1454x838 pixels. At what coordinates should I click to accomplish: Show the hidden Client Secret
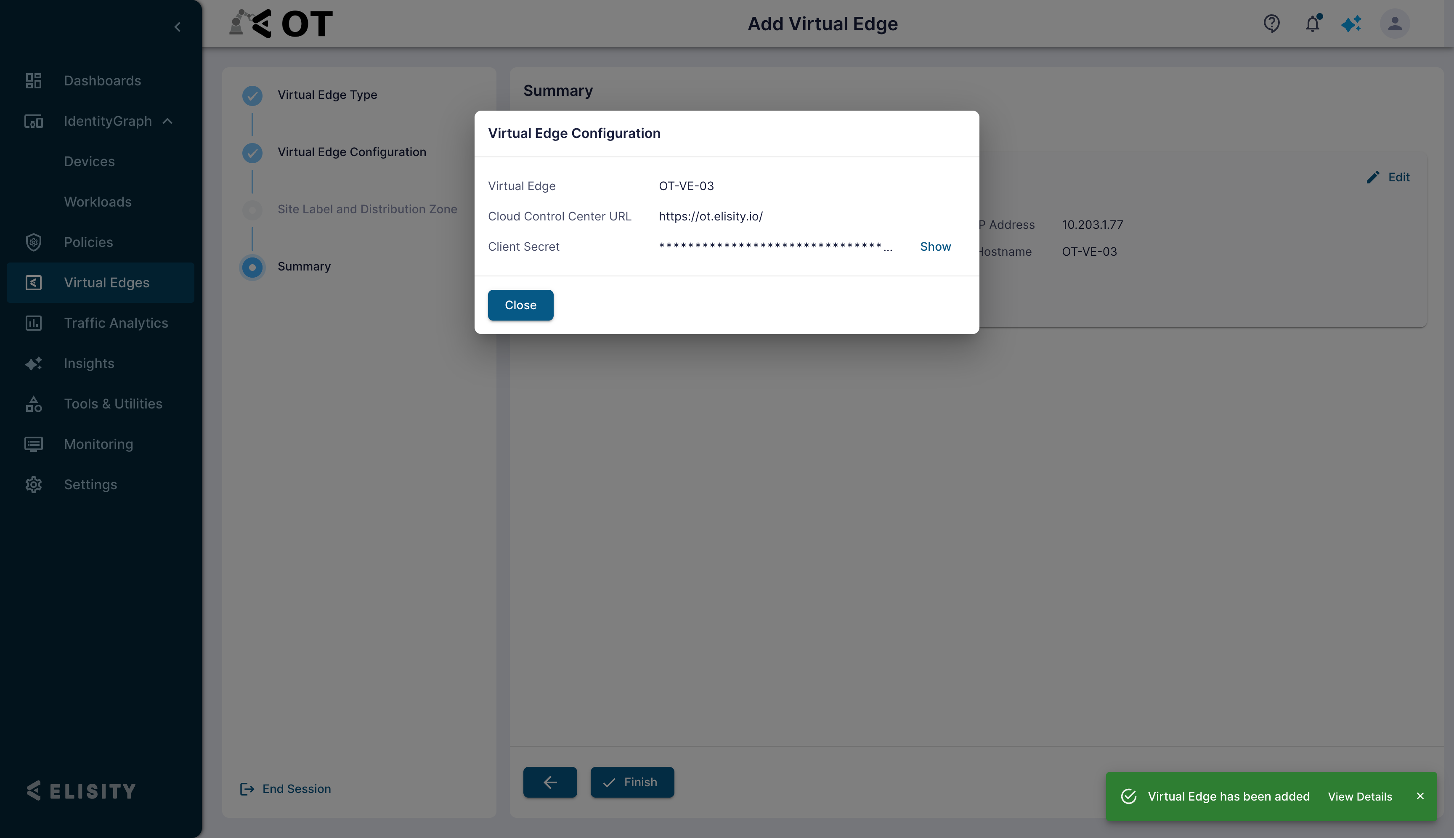tap(935, 247)
